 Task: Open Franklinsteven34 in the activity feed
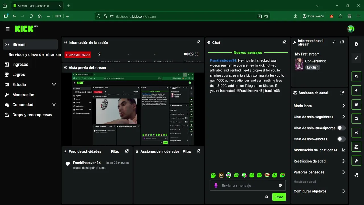tap(87, 163)
